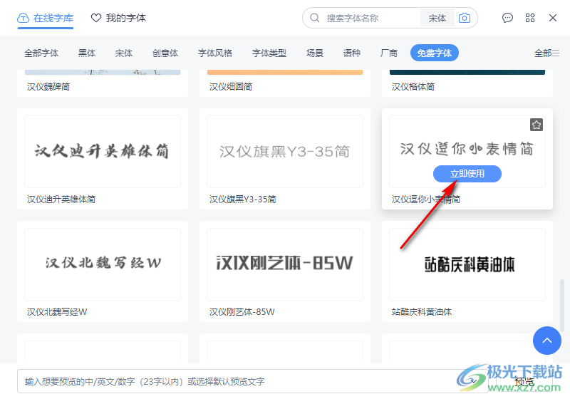Open the apps grid icon
The width and height of the screenshot is (570, 399).
[x=530, y=18]
